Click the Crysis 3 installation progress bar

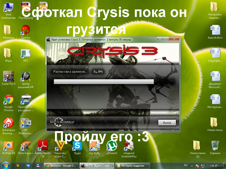coord(104,81)
